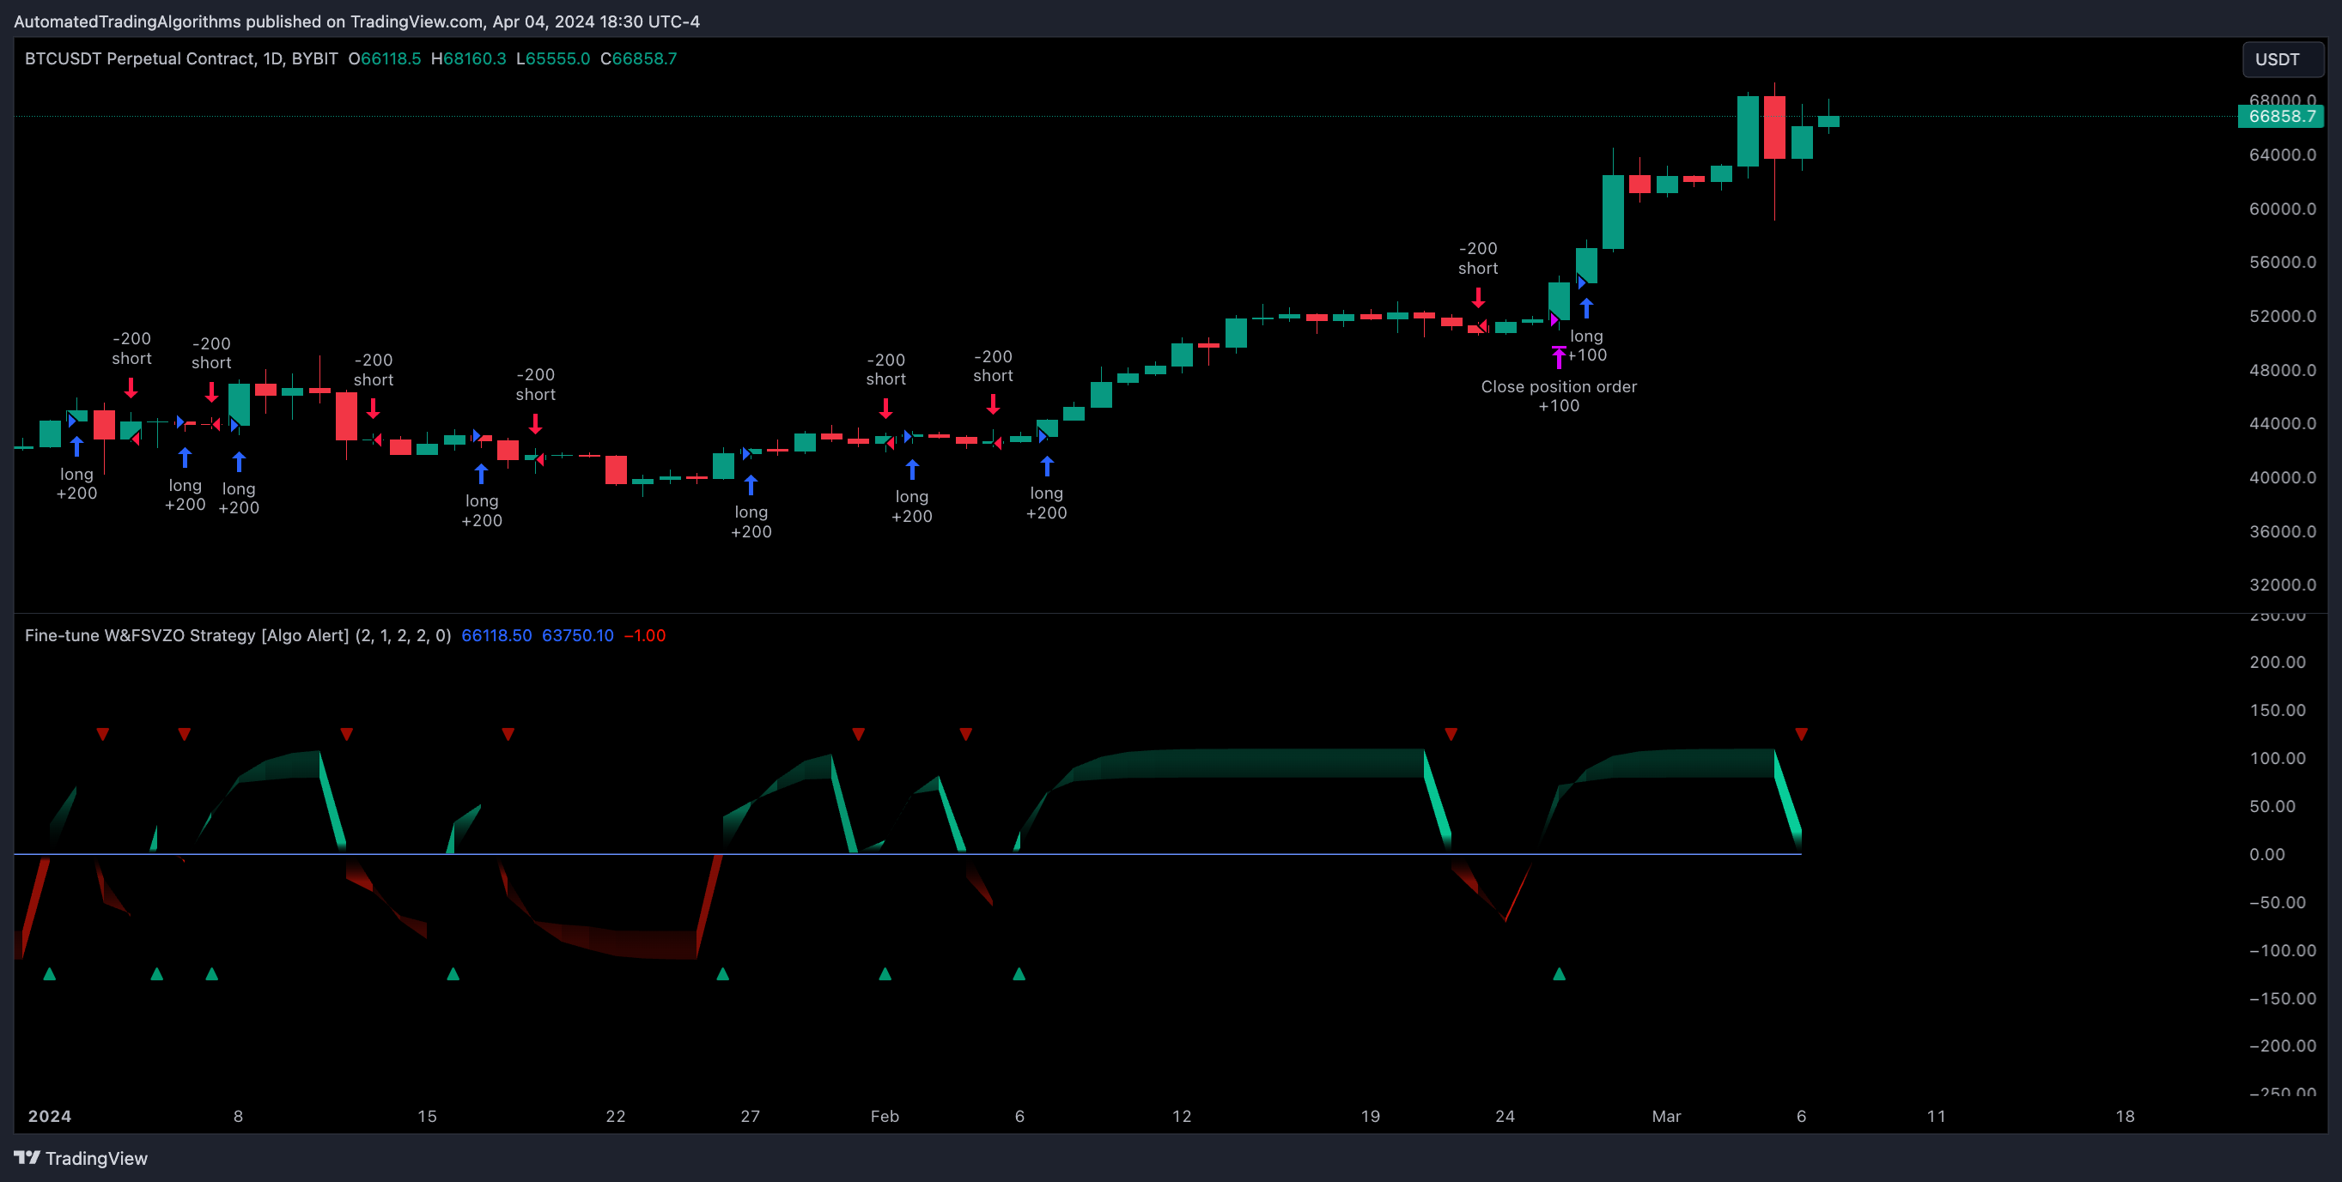
Task: Click the green 66858.7 current price tag
Action: click(2281, 116)
